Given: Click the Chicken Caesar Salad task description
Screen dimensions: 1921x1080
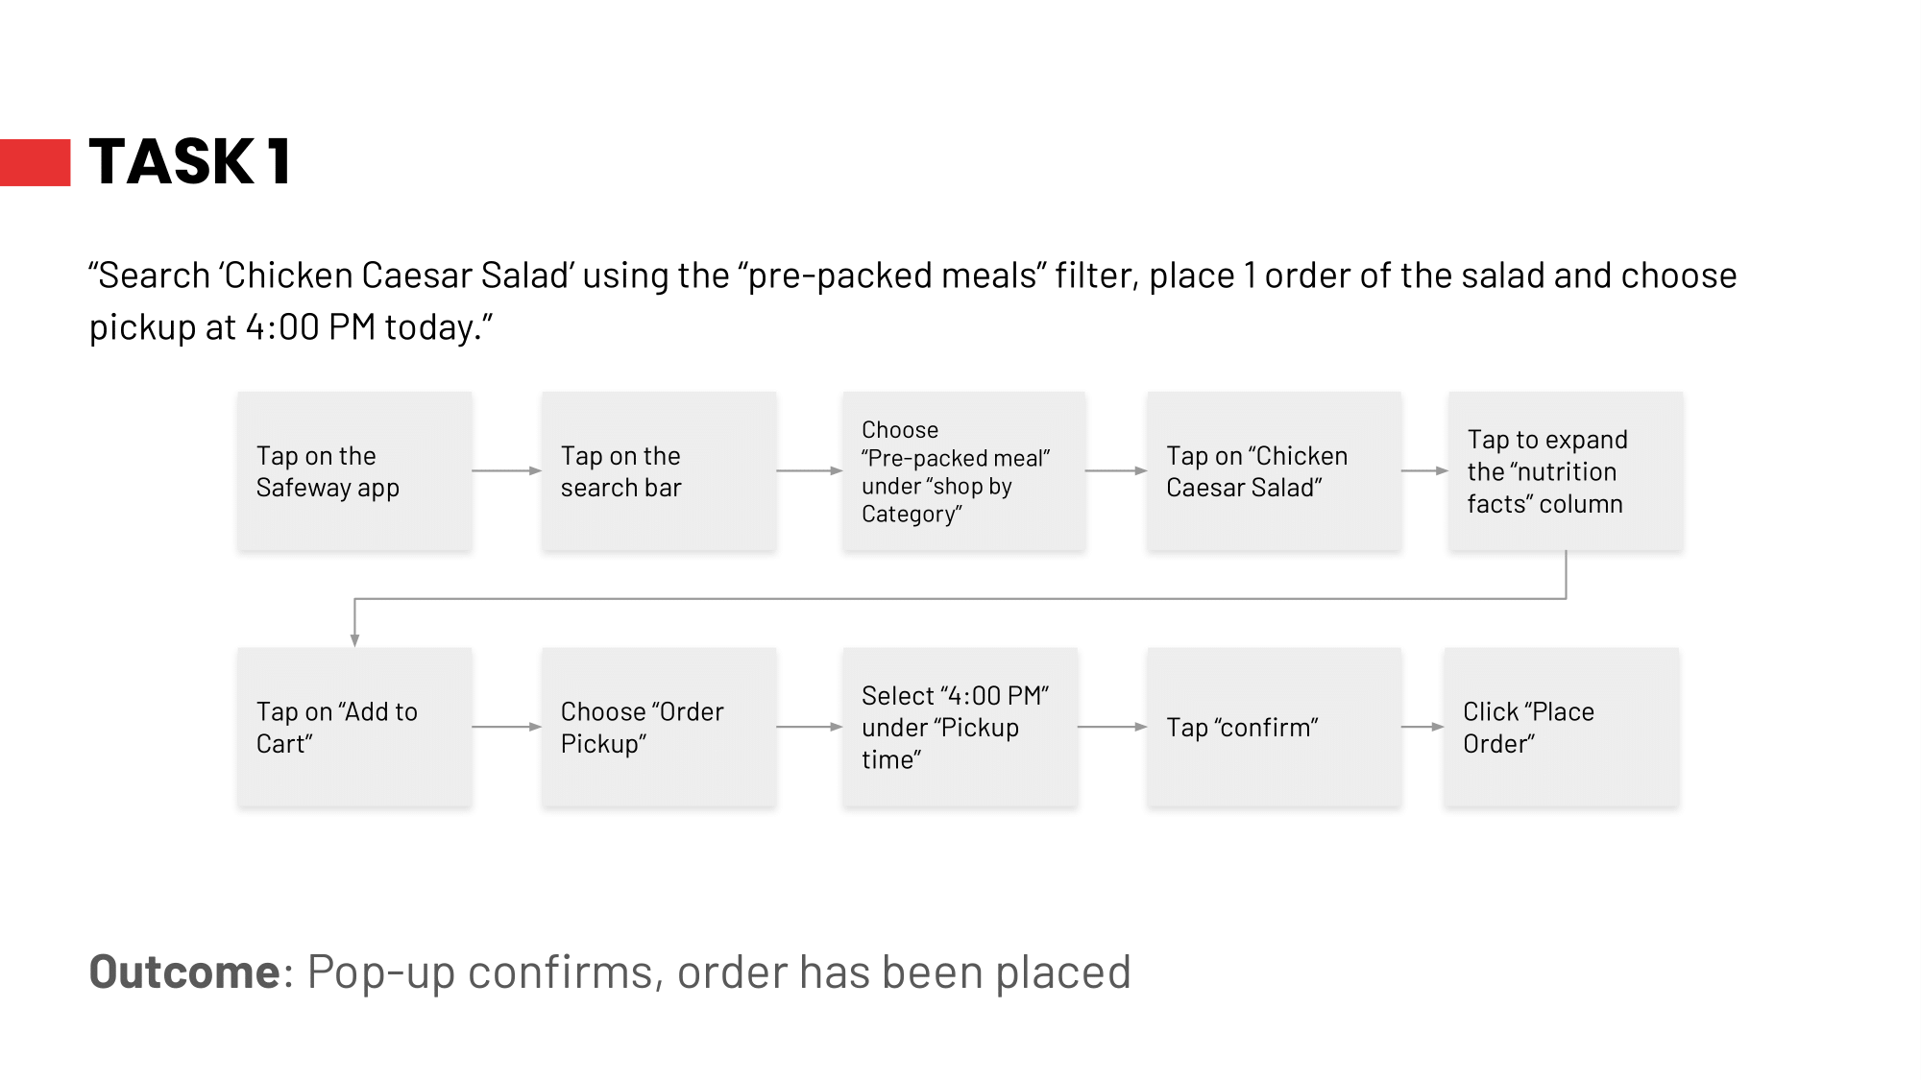Looking at the screenshot, I should pos(912,300).
